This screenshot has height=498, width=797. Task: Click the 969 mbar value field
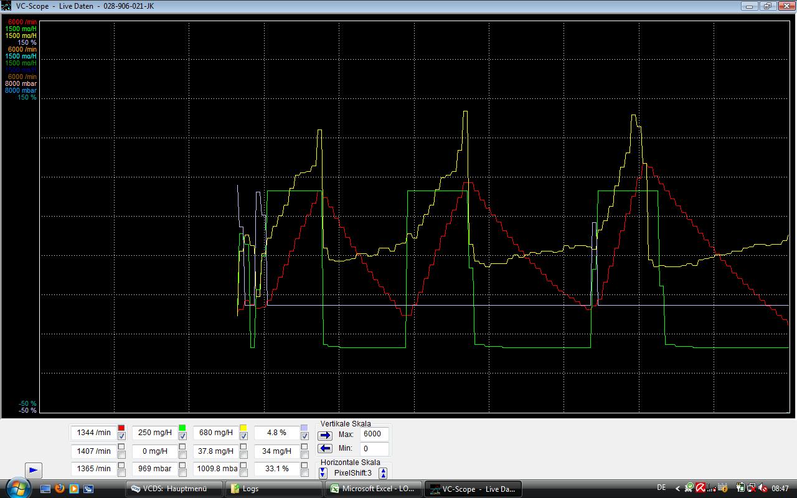click(155, 468)
